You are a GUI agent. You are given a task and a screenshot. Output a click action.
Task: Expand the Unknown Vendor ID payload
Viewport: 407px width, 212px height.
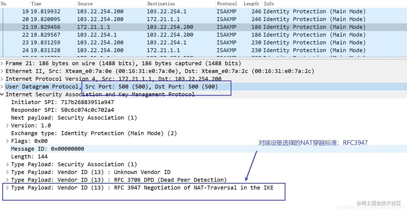[x=8, y=172]
